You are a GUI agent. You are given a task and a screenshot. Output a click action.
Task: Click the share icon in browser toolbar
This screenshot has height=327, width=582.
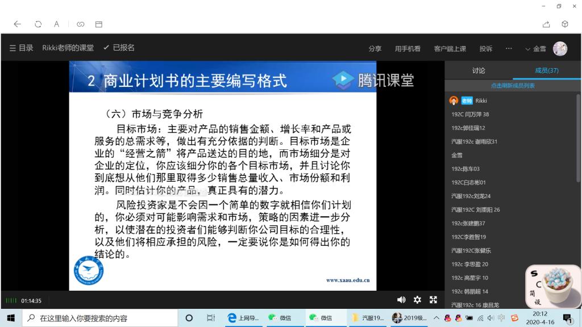(x=546, y=24)
